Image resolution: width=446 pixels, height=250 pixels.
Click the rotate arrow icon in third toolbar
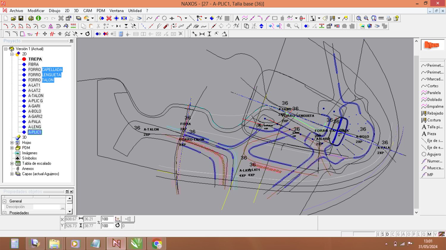click(x=87, y=34)
